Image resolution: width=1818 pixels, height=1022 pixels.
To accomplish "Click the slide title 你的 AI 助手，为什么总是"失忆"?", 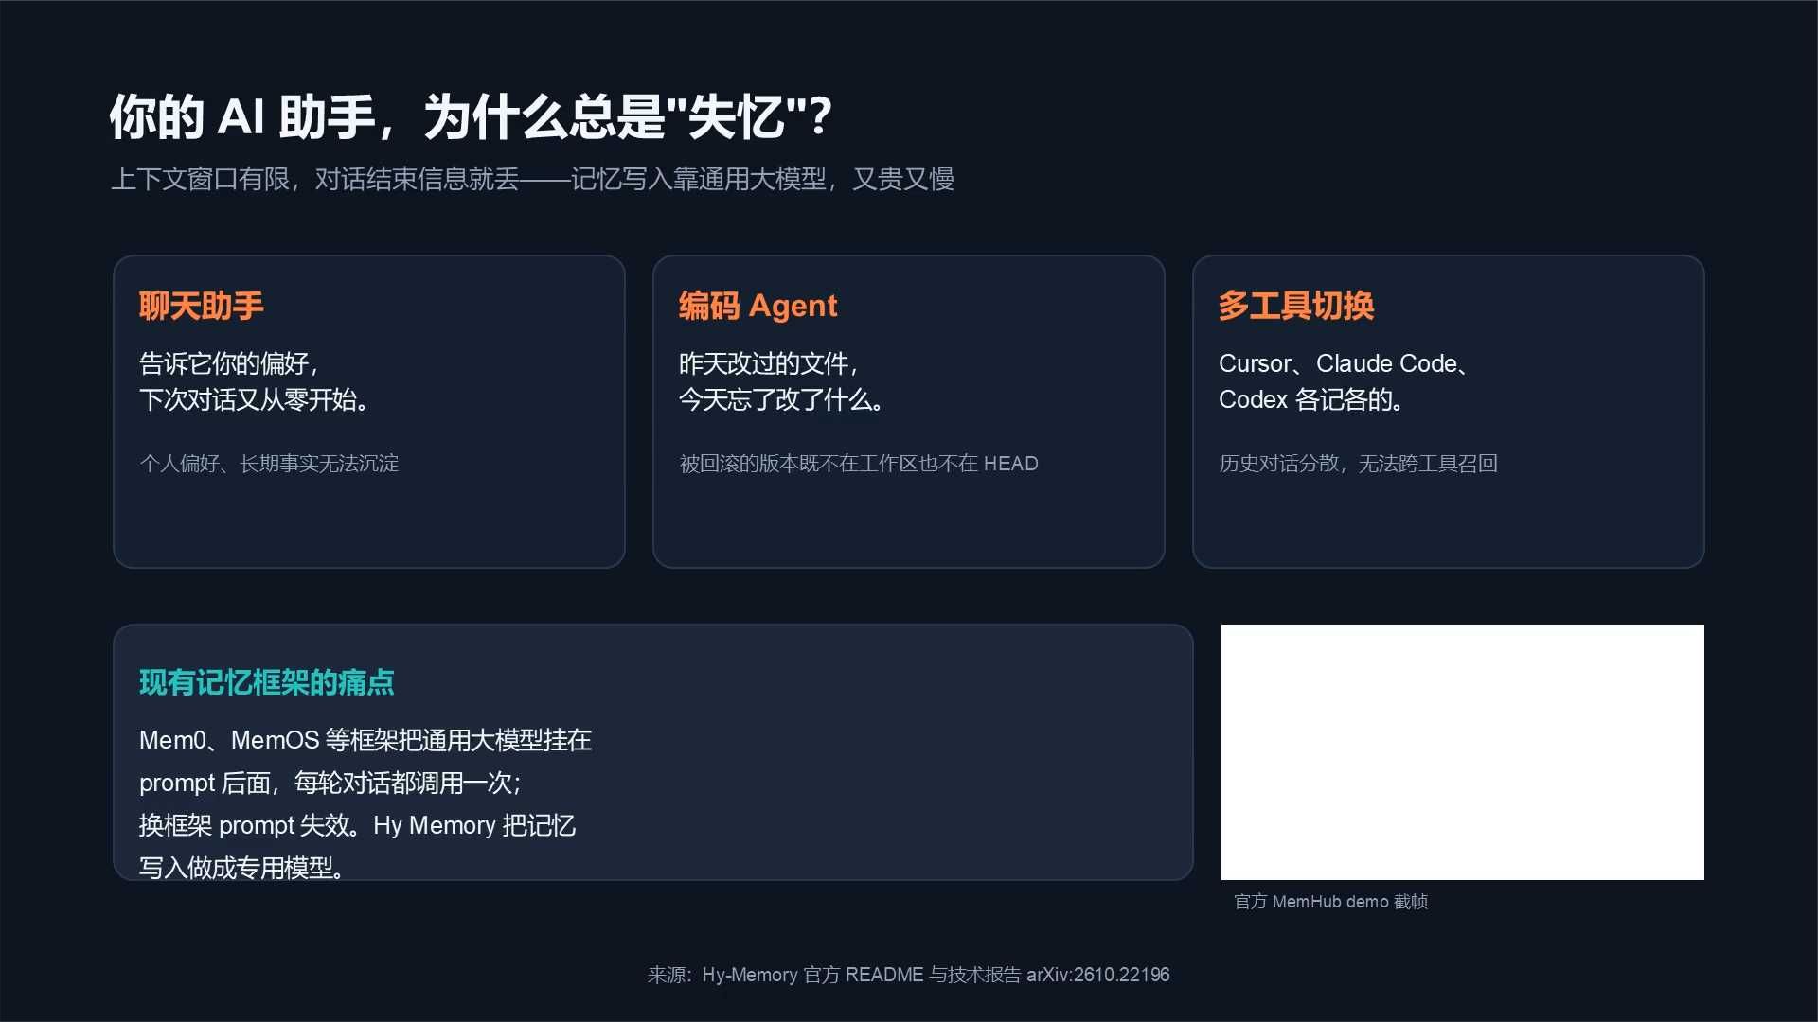I will tap(471, 117).
